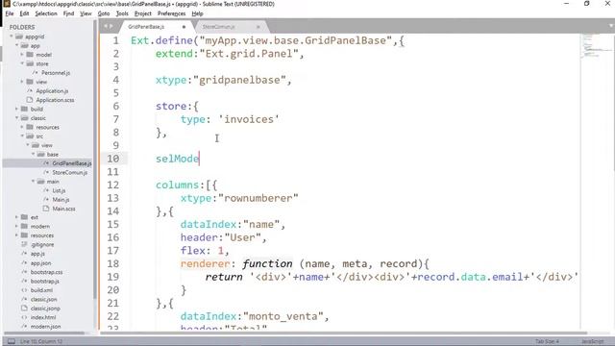Viewport: 615px width, 346px height.
Task: Click line number 18 in gutter
Action: (113, 263)
